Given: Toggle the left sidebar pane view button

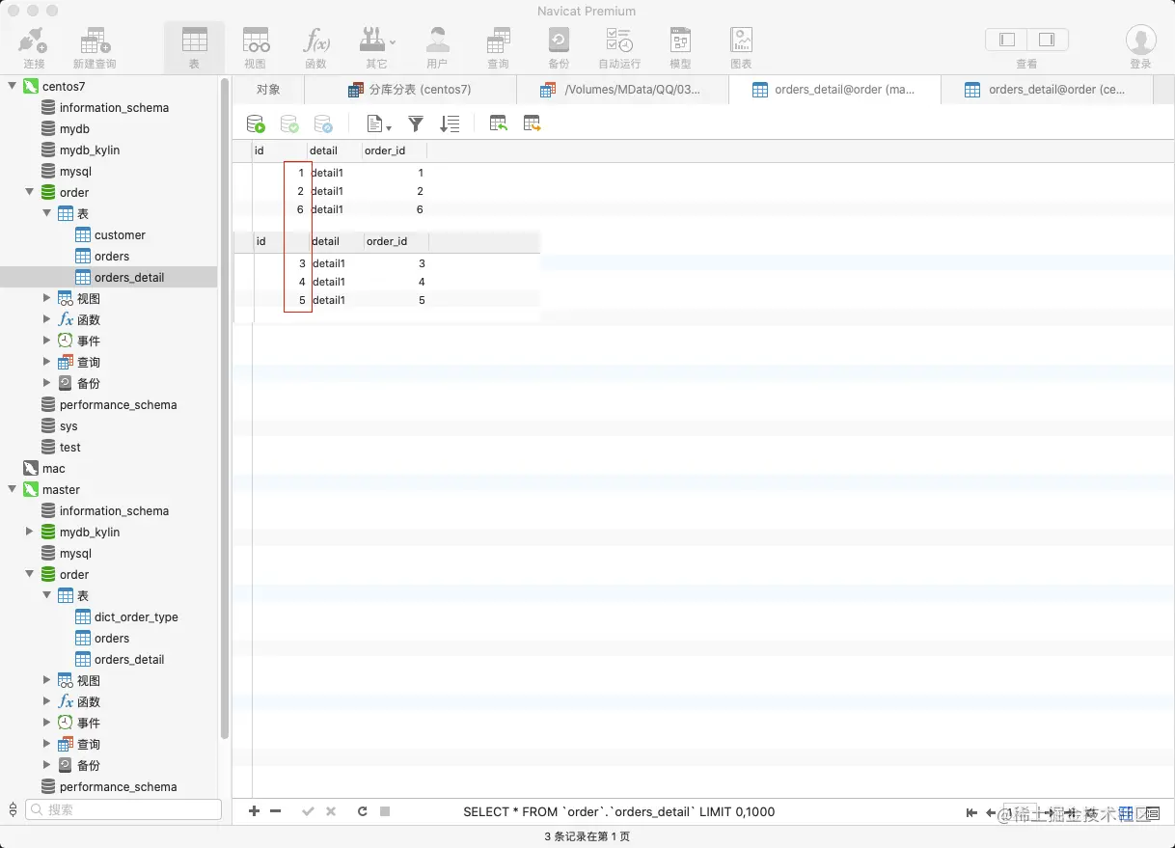Looking at the screenshot, I should [x=1007, y=40].
